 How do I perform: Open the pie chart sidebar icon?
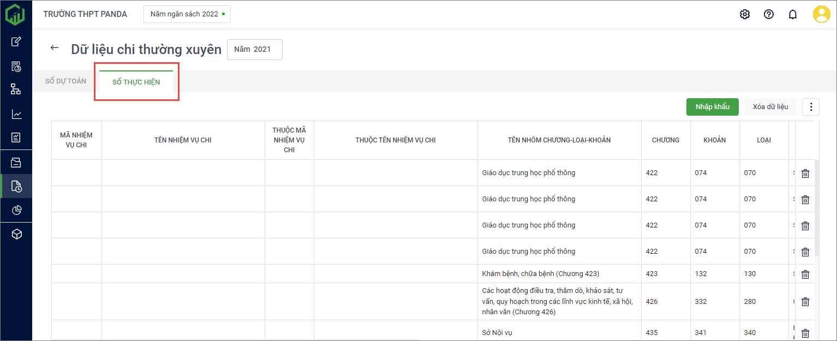16,210
